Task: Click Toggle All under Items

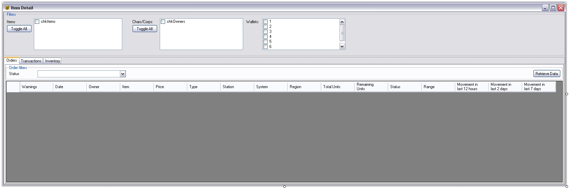Action: (x=19, y=29)
